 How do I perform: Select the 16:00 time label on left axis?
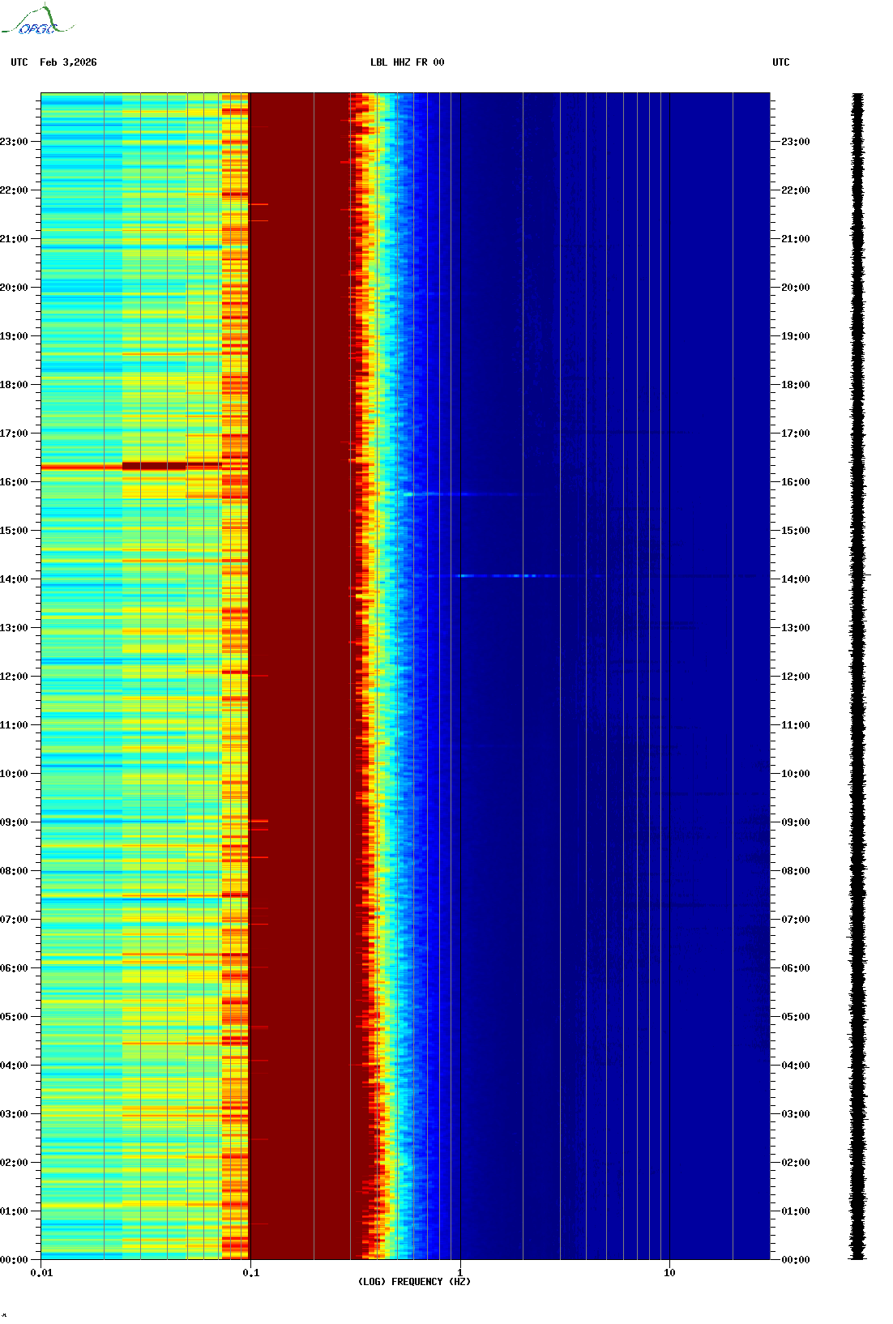(x=15, y=482)
